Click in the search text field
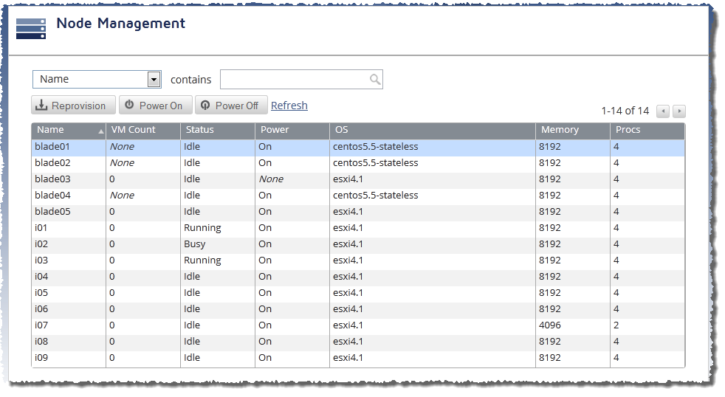Viewport: 725px width, 397px height. [x=296, y=80]
